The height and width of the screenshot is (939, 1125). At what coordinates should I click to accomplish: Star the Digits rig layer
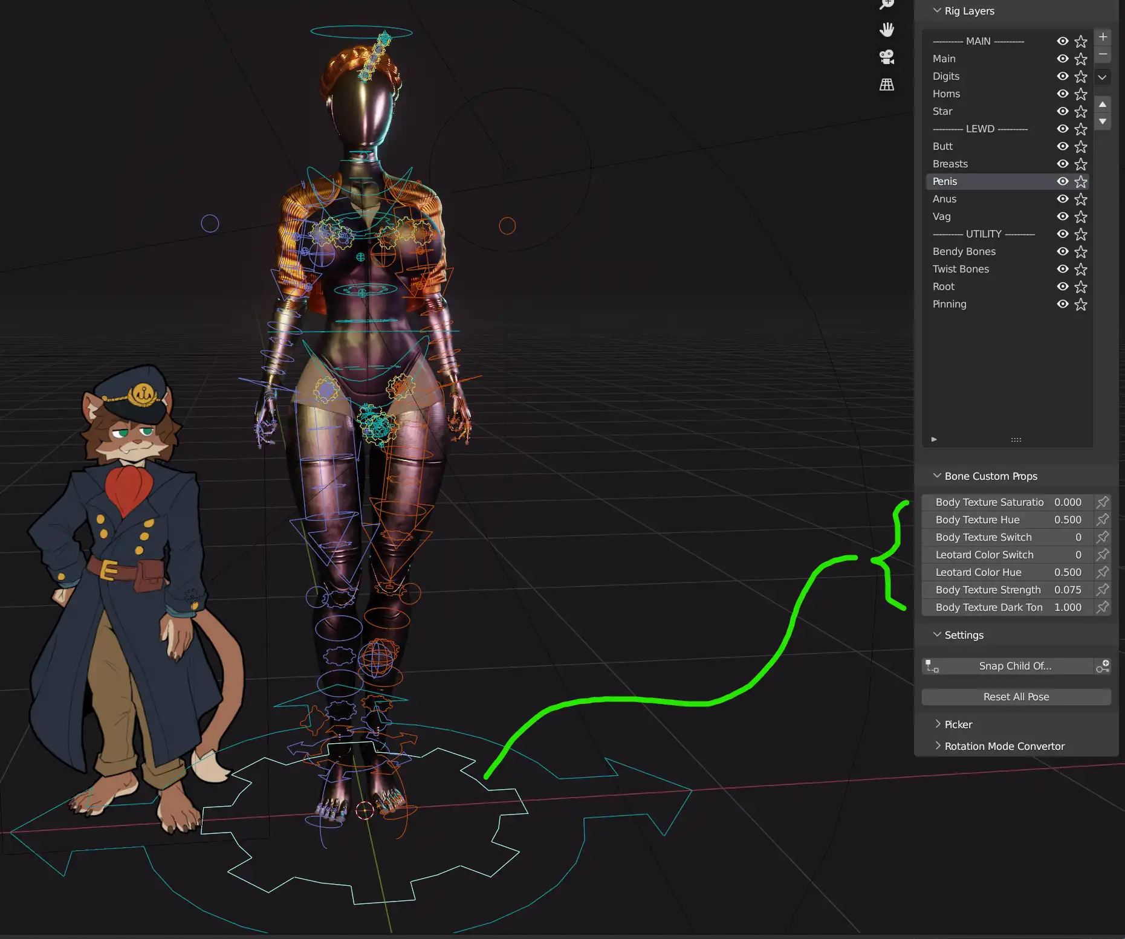[x=1081, y=77]
